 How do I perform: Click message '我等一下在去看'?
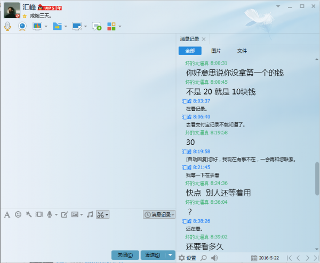[203, 175]
